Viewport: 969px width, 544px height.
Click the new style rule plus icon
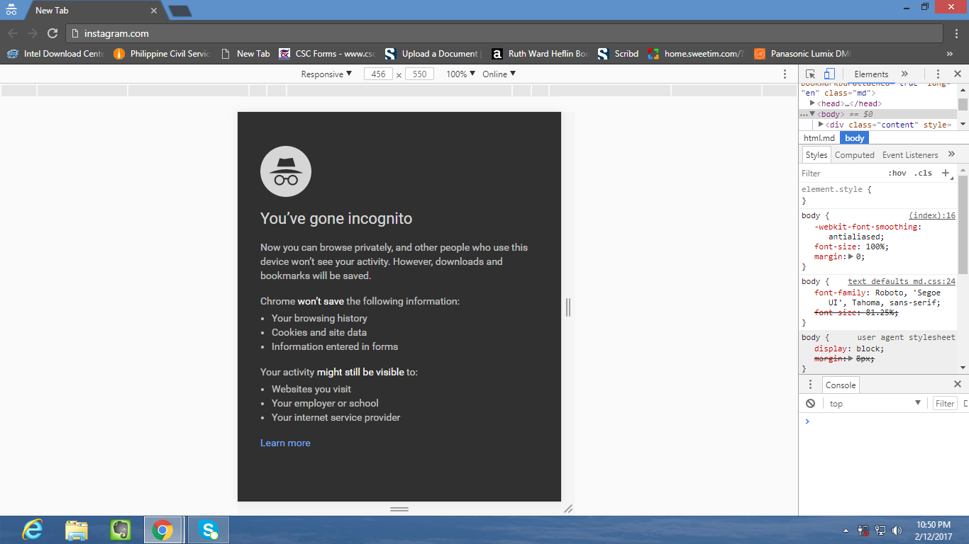(945, 173)
